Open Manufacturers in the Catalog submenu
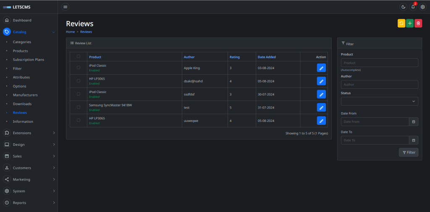The height and width of the screenshot is (212, 430). (x=25, y=95)
